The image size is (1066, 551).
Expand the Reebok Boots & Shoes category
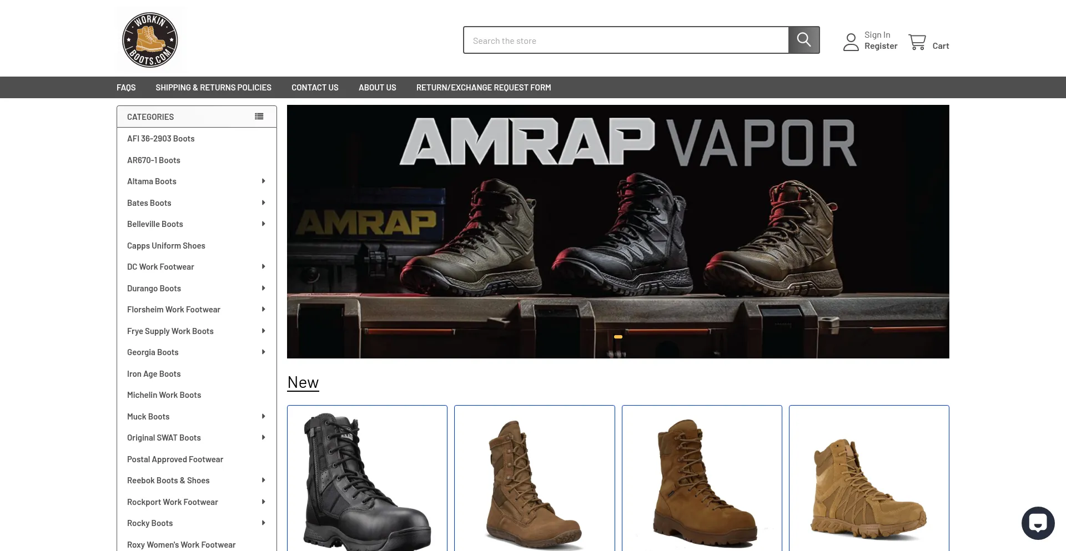(263, 480)
